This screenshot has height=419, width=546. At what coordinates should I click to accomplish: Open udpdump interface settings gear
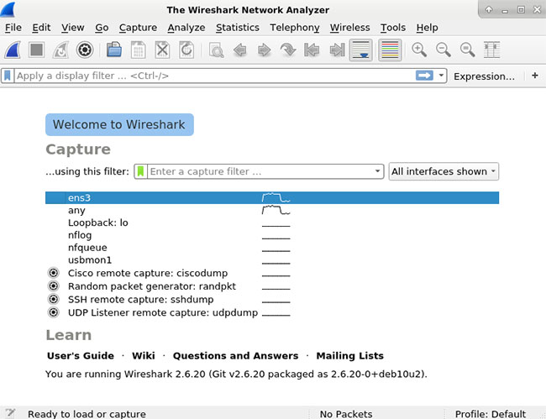[x=53, y=312]
